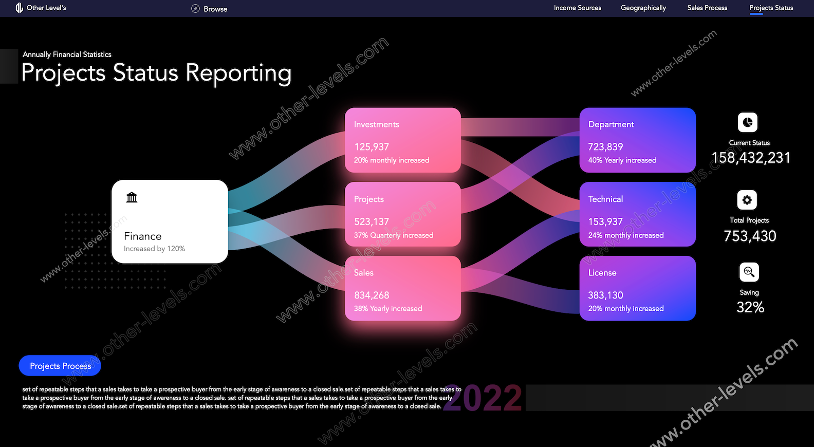Click the Saving magnifier icon
This screenshot has height=447, width=814.
click(749, 272)
